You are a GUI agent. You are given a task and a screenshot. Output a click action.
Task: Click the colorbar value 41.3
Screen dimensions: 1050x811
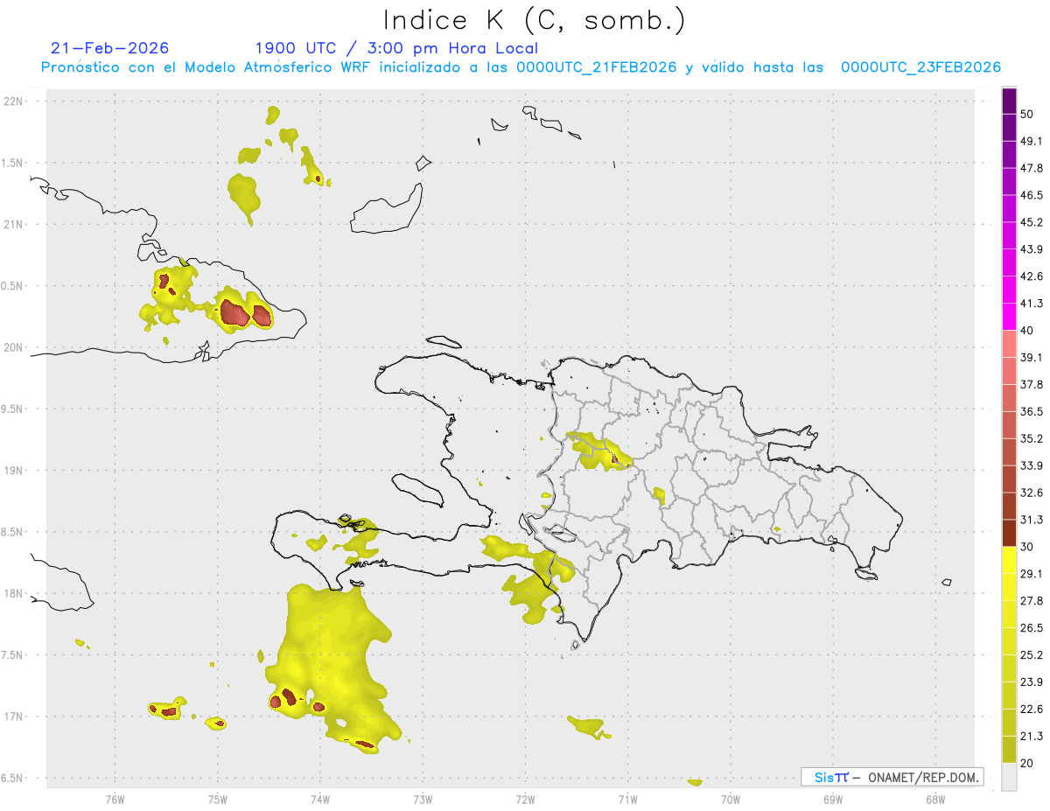pos(1032,304)
